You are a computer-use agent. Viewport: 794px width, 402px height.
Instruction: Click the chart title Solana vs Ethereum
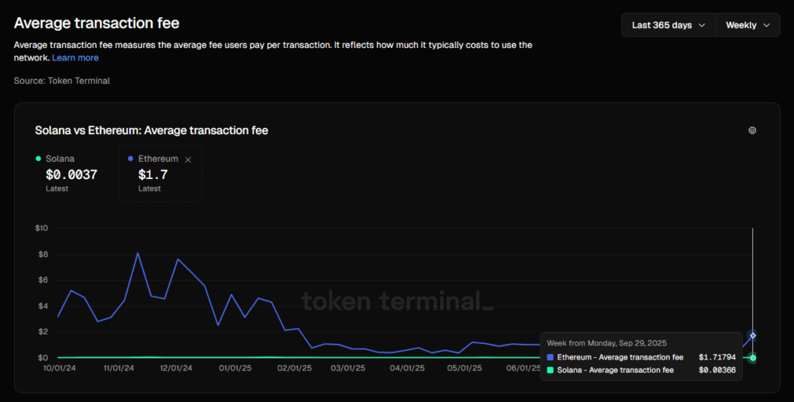(151, 130)
